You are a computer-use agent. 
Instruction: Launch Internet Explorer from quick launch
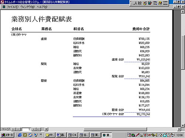[x=20, y=135]
